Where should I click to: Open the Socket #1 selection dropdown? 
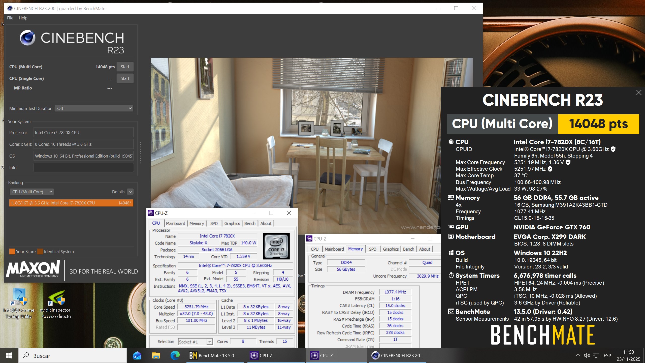click(195, 342)
